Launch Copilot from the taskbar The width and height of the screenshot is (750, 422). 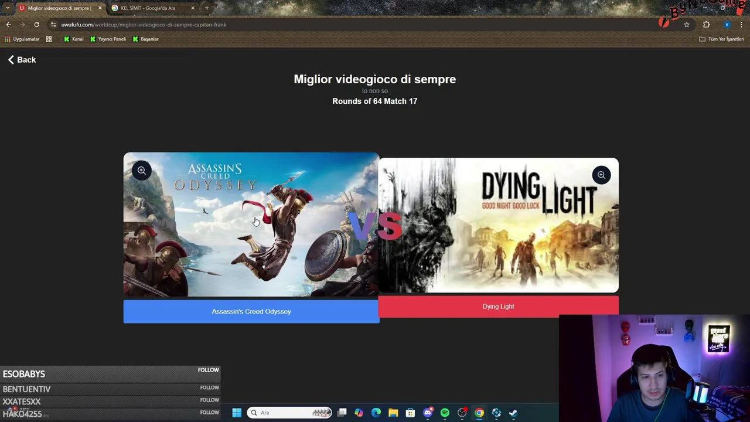click(359, 413)
